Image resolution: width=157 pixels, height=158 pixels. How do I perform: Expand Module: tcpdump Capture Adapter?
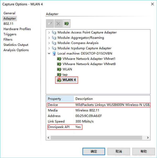[x=49, y=48]
